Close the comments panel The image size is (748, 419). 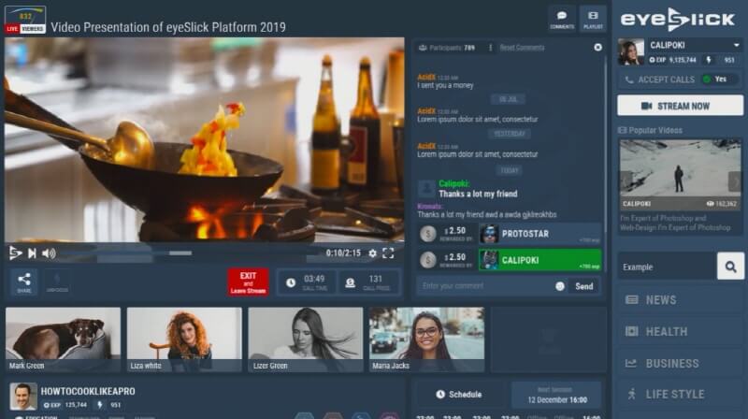click(x=597, y=48)
